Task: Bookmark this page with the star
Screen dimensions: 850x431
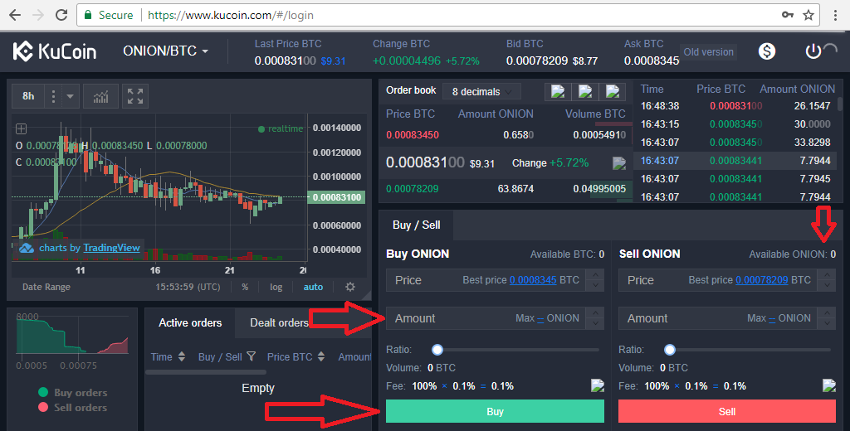Action: coord(808,15)
